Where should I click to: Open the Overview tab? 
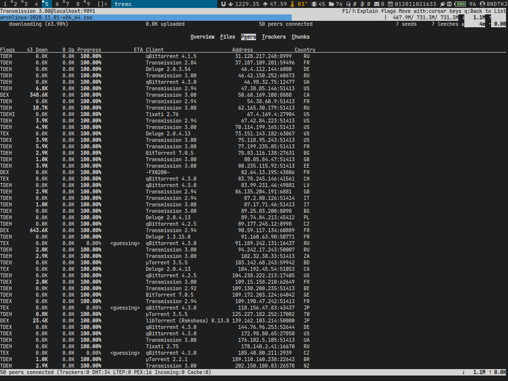202,37
